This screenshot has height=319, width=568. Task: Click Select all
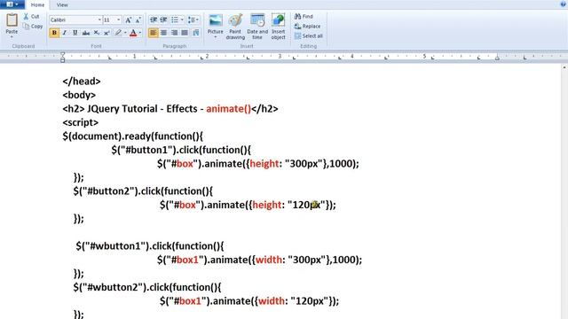(x=309, y=35)
